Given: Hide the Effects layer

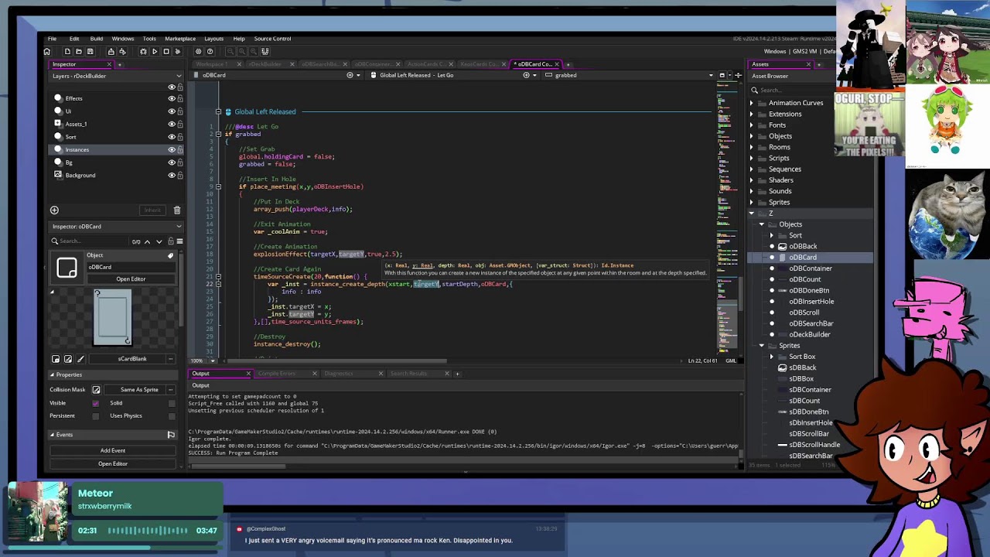Looking at the screenshot, I should (x=172, y=98).
